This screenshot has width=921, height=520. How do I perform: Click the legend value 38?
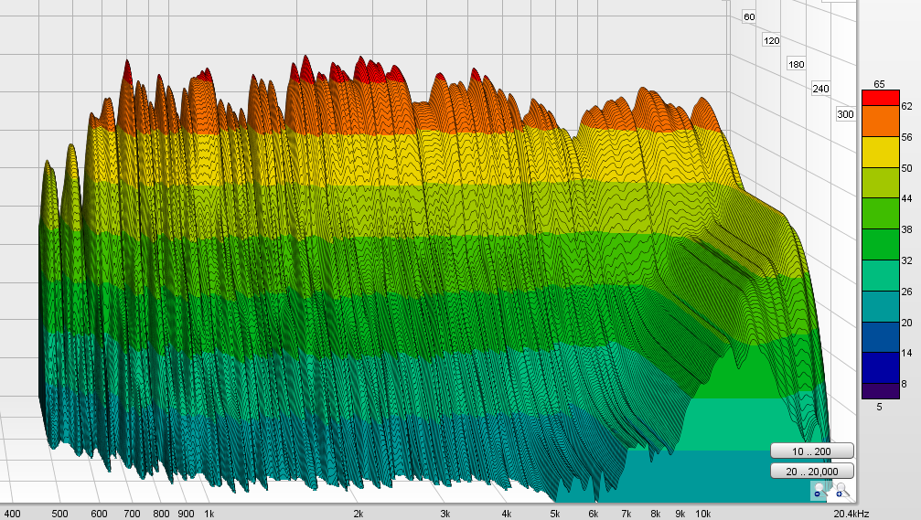[x=907, y=229]
